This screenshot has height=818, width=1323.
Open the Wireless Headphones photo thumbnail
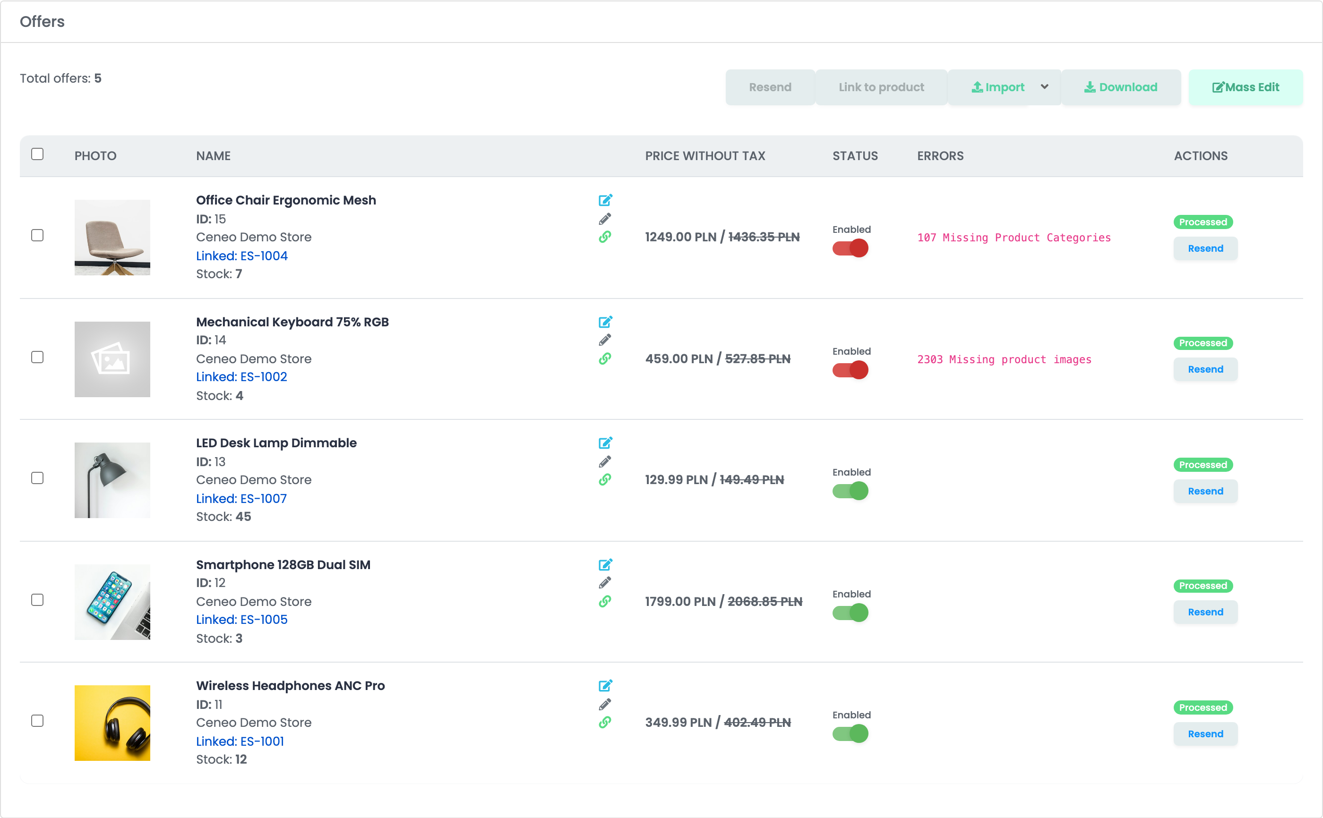click(112, 724)
